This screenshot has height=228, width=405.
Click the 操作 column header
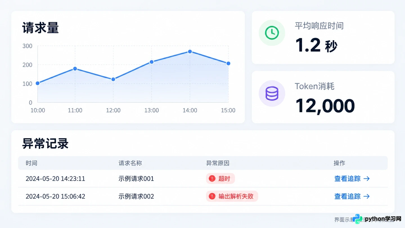click(339, 163)
